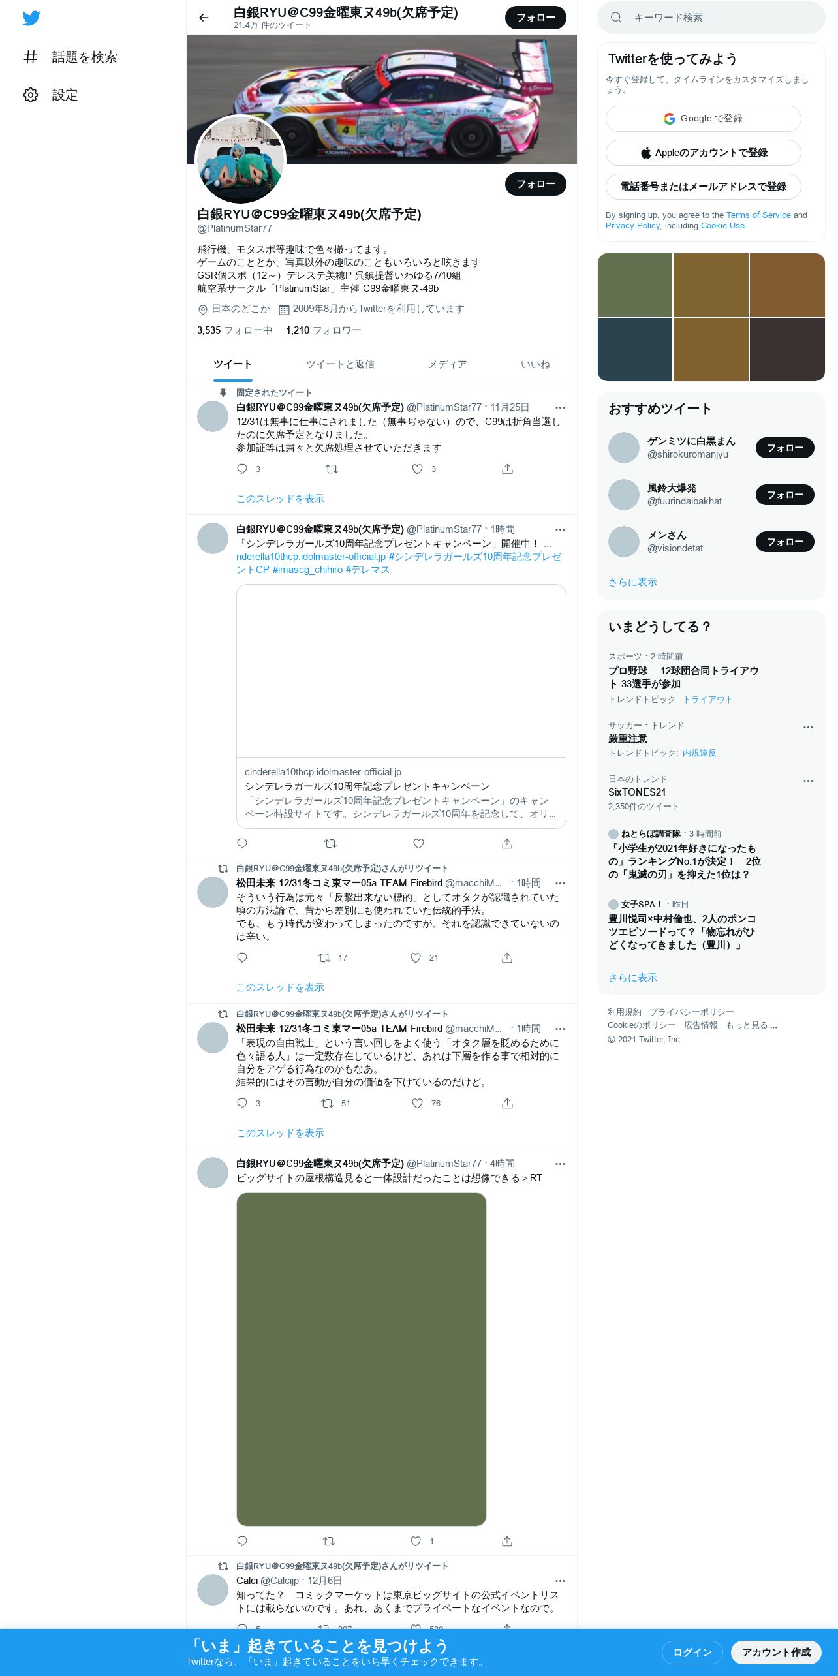Click #imascg_chihiro hashtag
Image resolution: width=838 pixels, height=1676 pixels.
click(x=307, y=570)
